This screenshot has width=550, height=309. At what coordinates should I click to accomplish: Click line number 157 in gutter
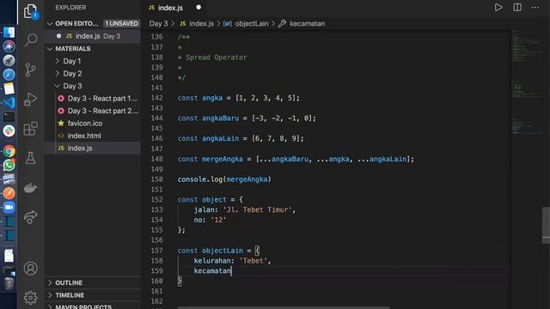point(156,251)
